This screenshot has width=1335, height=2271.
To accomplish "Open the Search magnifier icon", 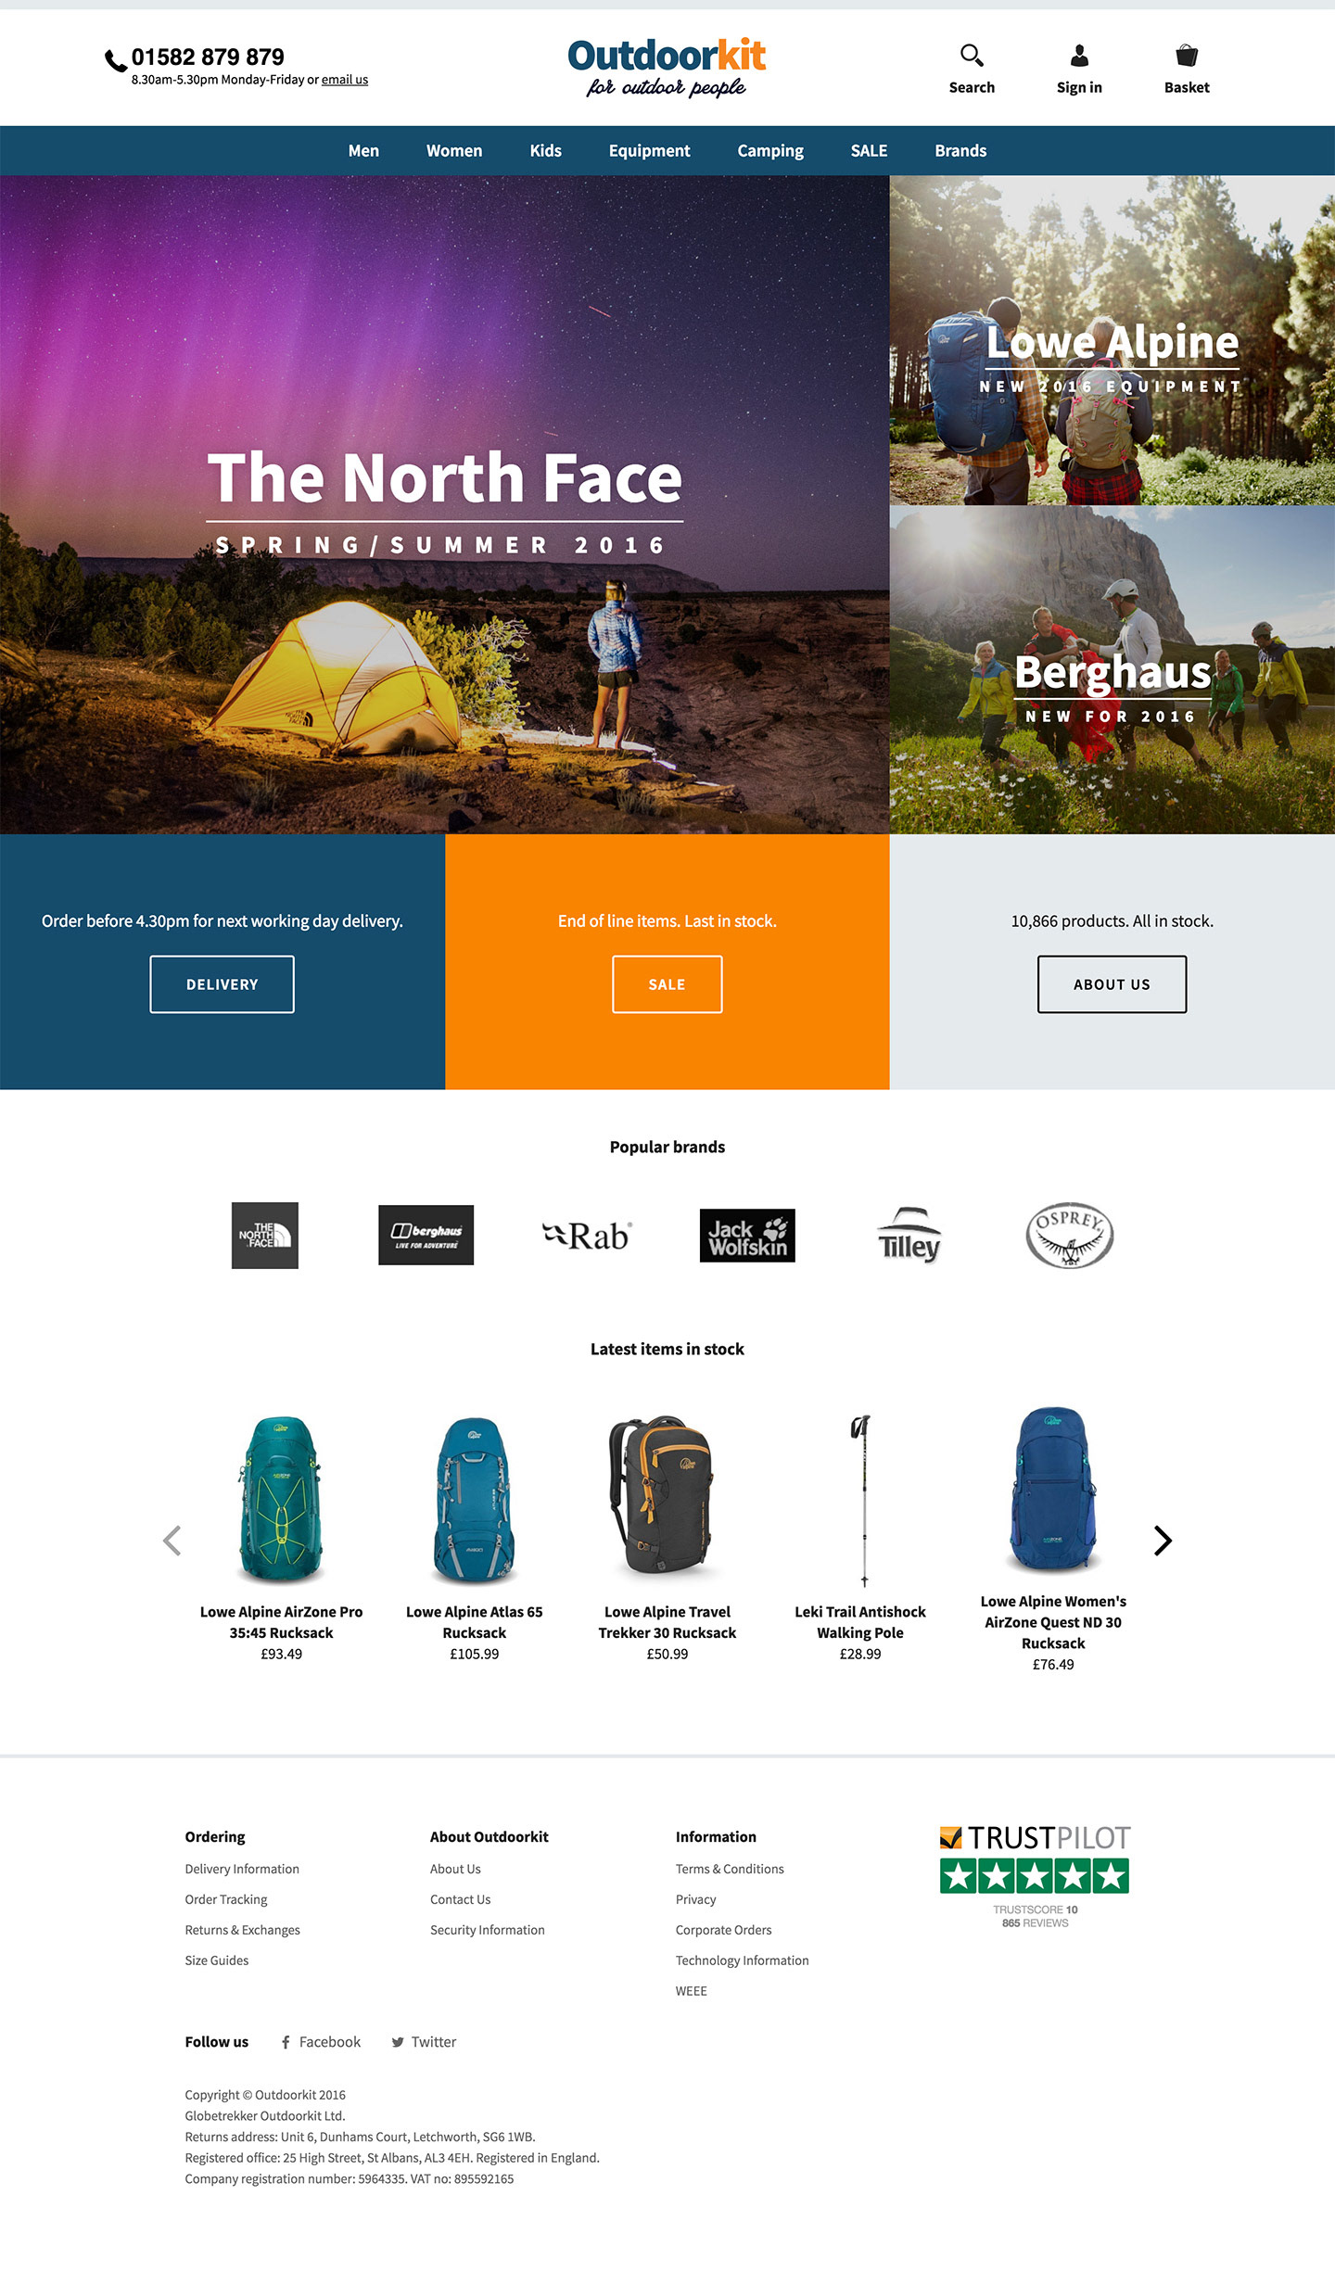I will pyautogui.click(x=972, y=56).
